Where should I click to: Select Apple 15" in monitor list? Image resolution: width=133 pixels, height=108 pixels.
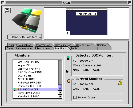[35, 65]
